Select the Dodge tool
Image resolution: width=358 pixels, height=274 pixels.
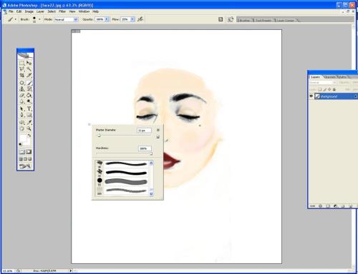click(x=29, y=101)
